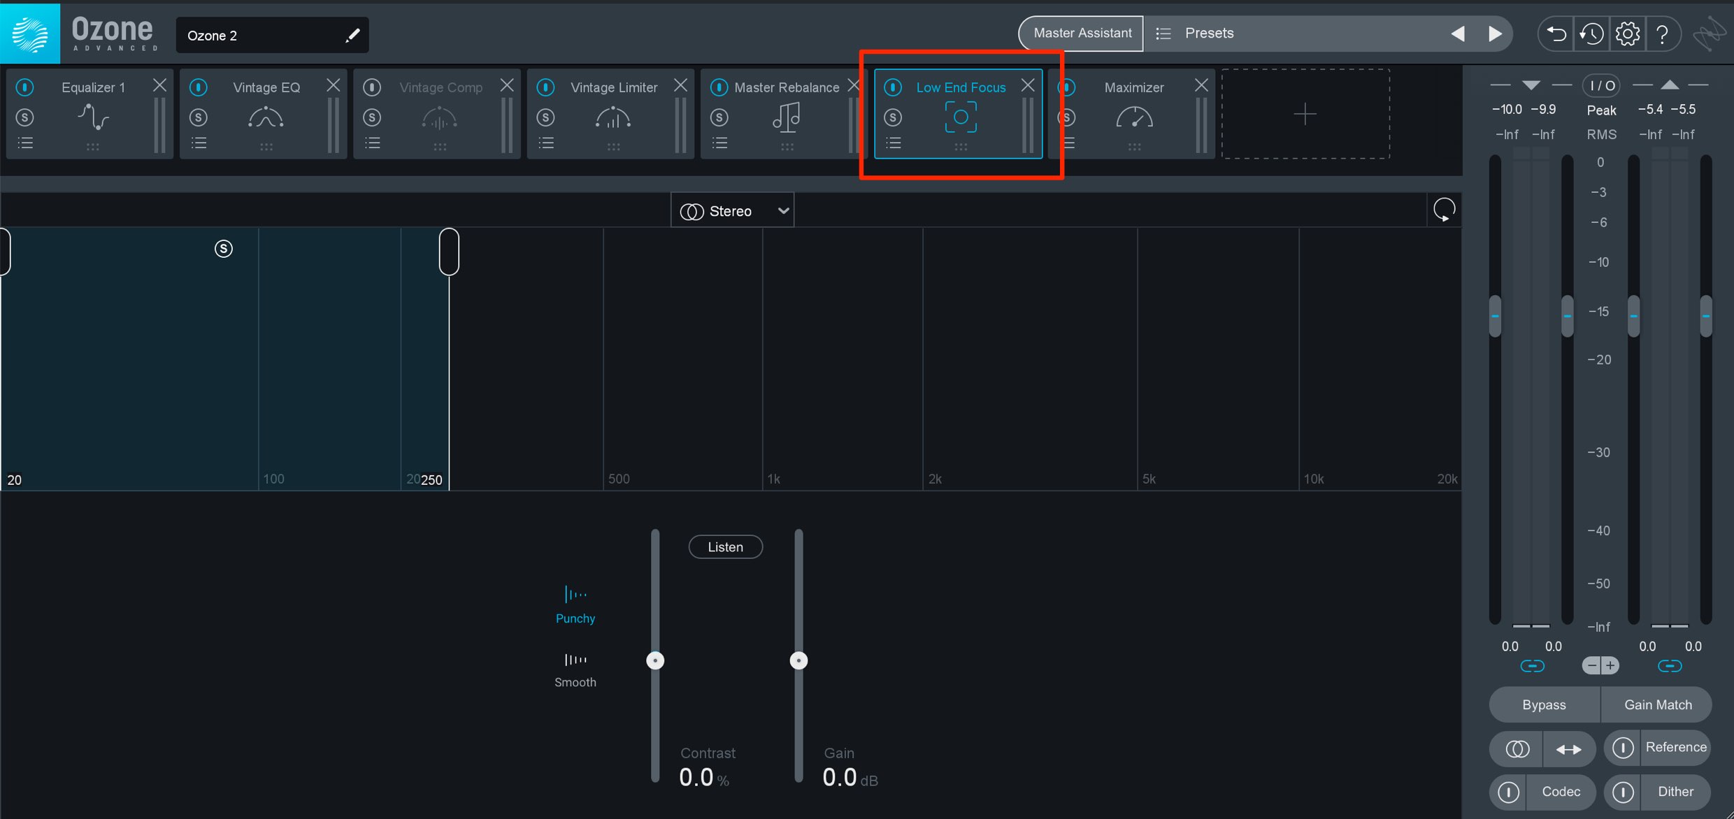Toggle power on Equalizer 1 module
Viewport: 1734px width, 819px height.
tap(25, 87)
